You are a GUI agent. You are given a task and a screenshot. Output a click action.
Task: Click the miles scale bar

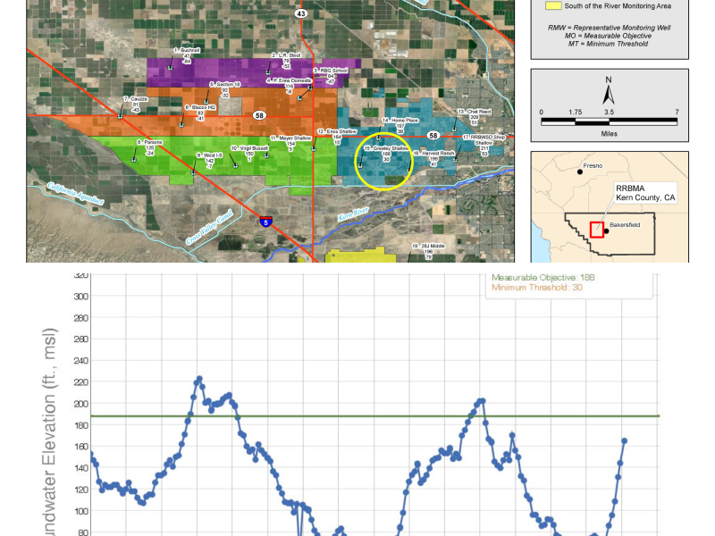tap(609, 119)
